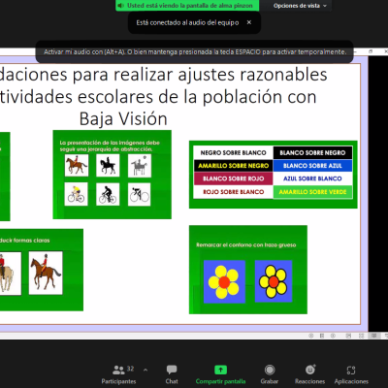Click the 'BLANCO SOBRE ROJO' cell

233,178
